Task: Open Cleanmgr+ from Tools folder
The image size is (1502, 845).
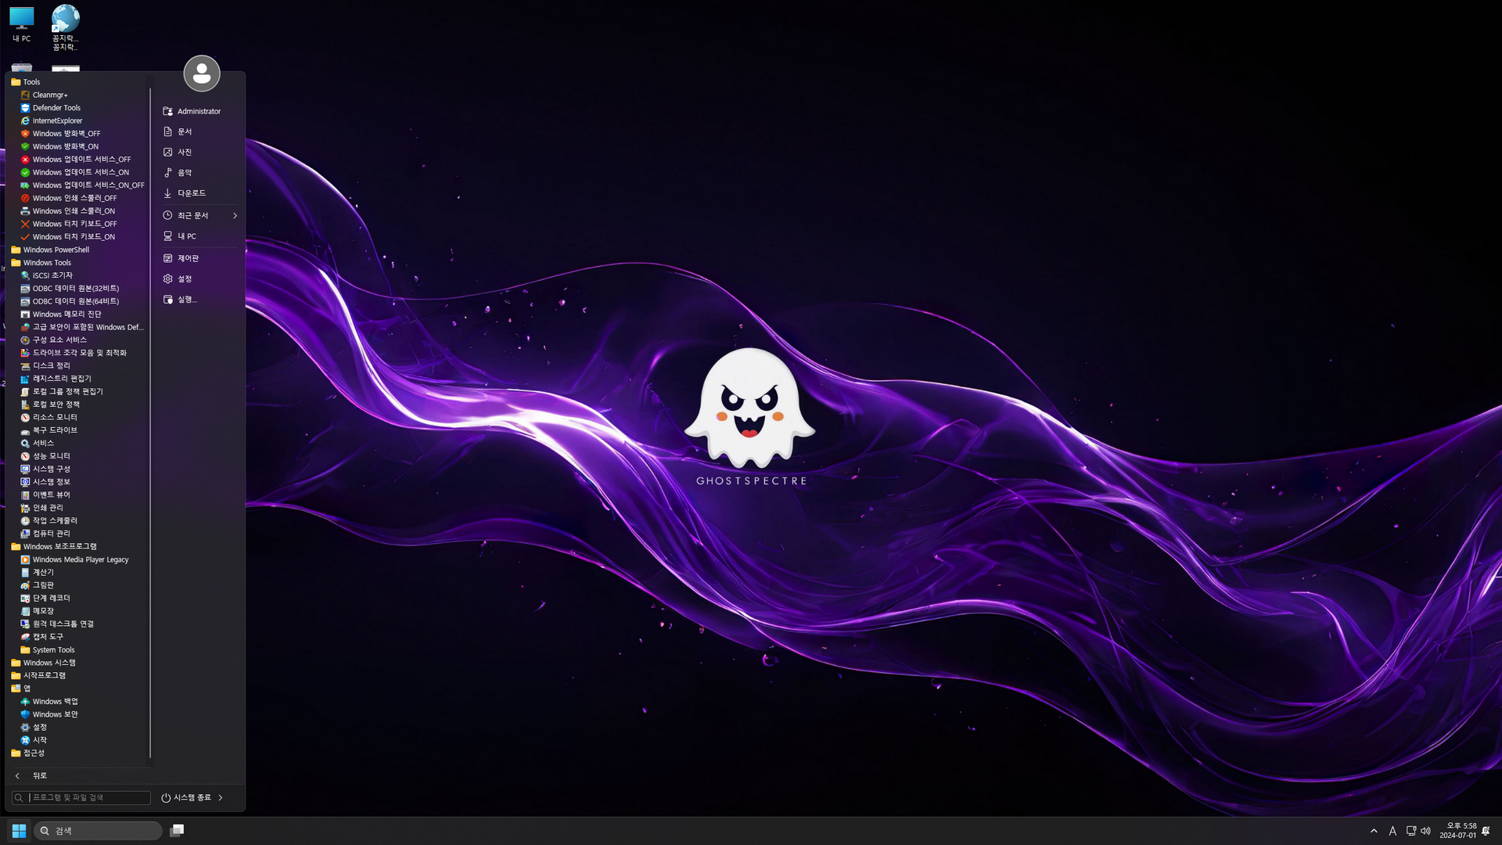Action: 50,95
